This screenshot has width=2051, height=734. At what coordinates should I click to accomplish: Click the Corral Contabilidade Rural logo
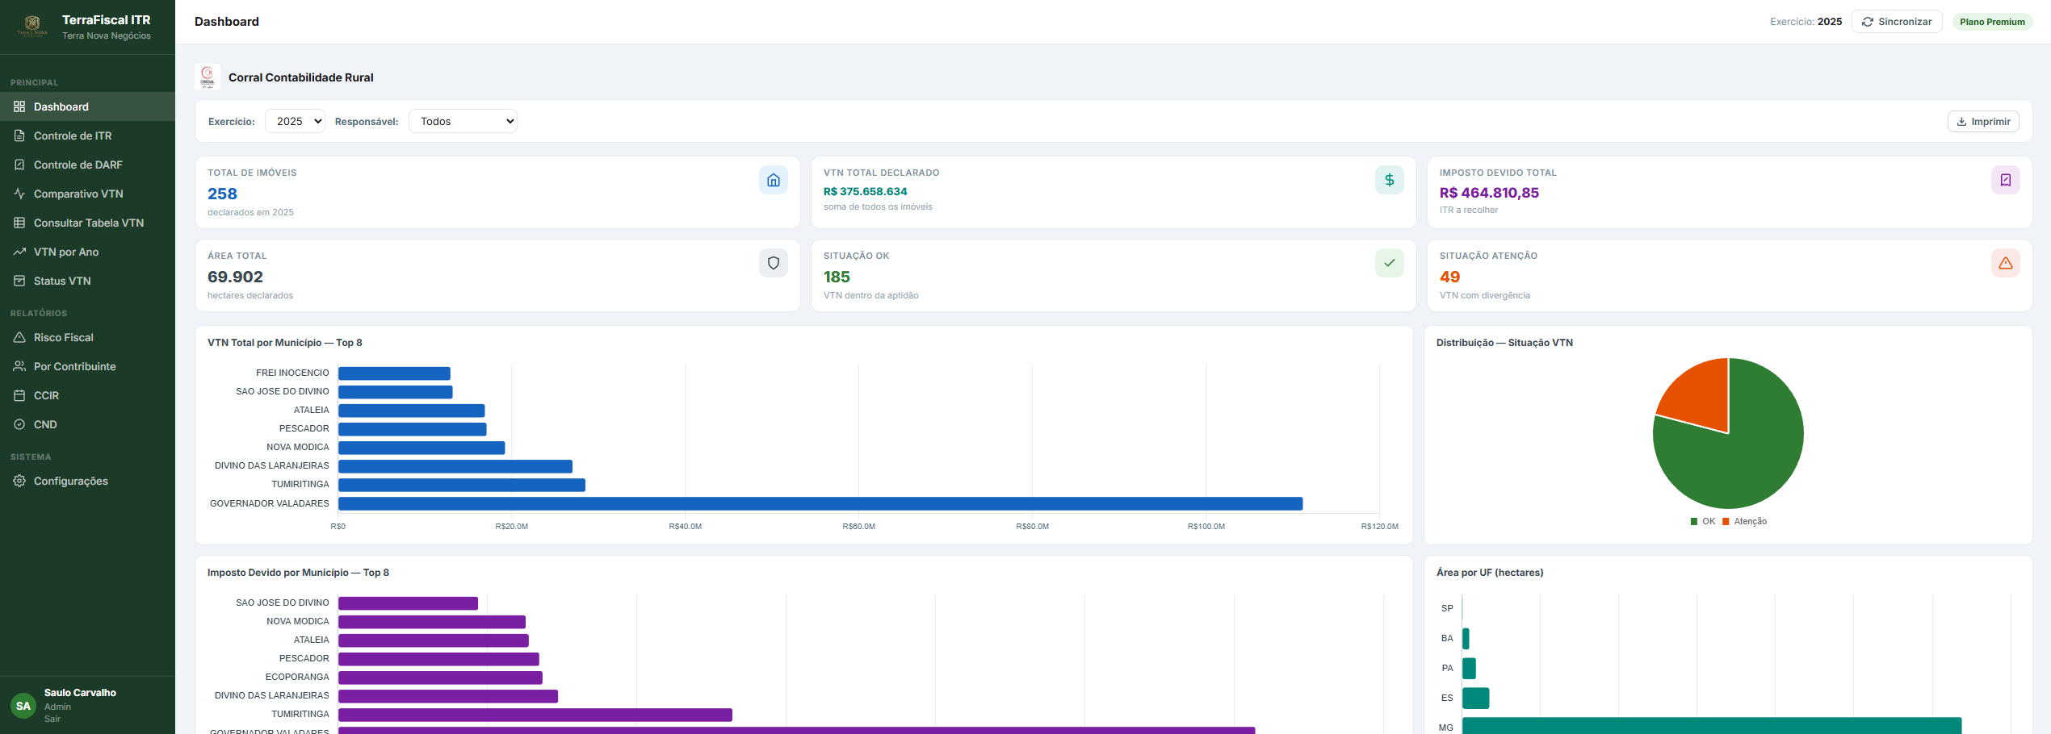[208, 77]
